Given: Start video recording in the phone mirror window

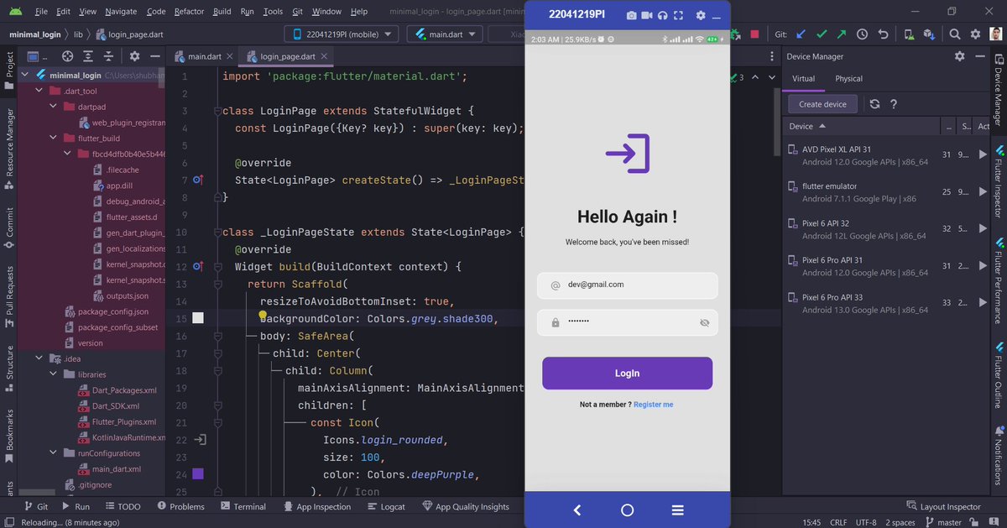Looking at the screenshot, I should (647, 15).
